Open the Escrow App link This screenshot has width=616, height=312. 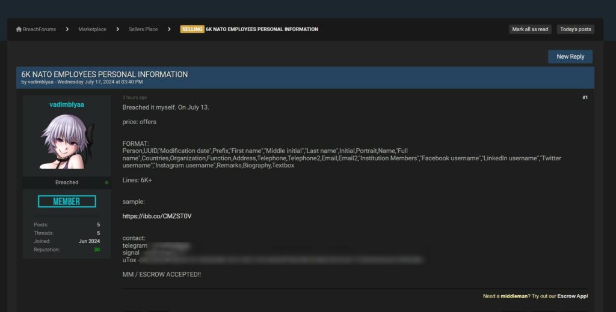tap(571, 296)
